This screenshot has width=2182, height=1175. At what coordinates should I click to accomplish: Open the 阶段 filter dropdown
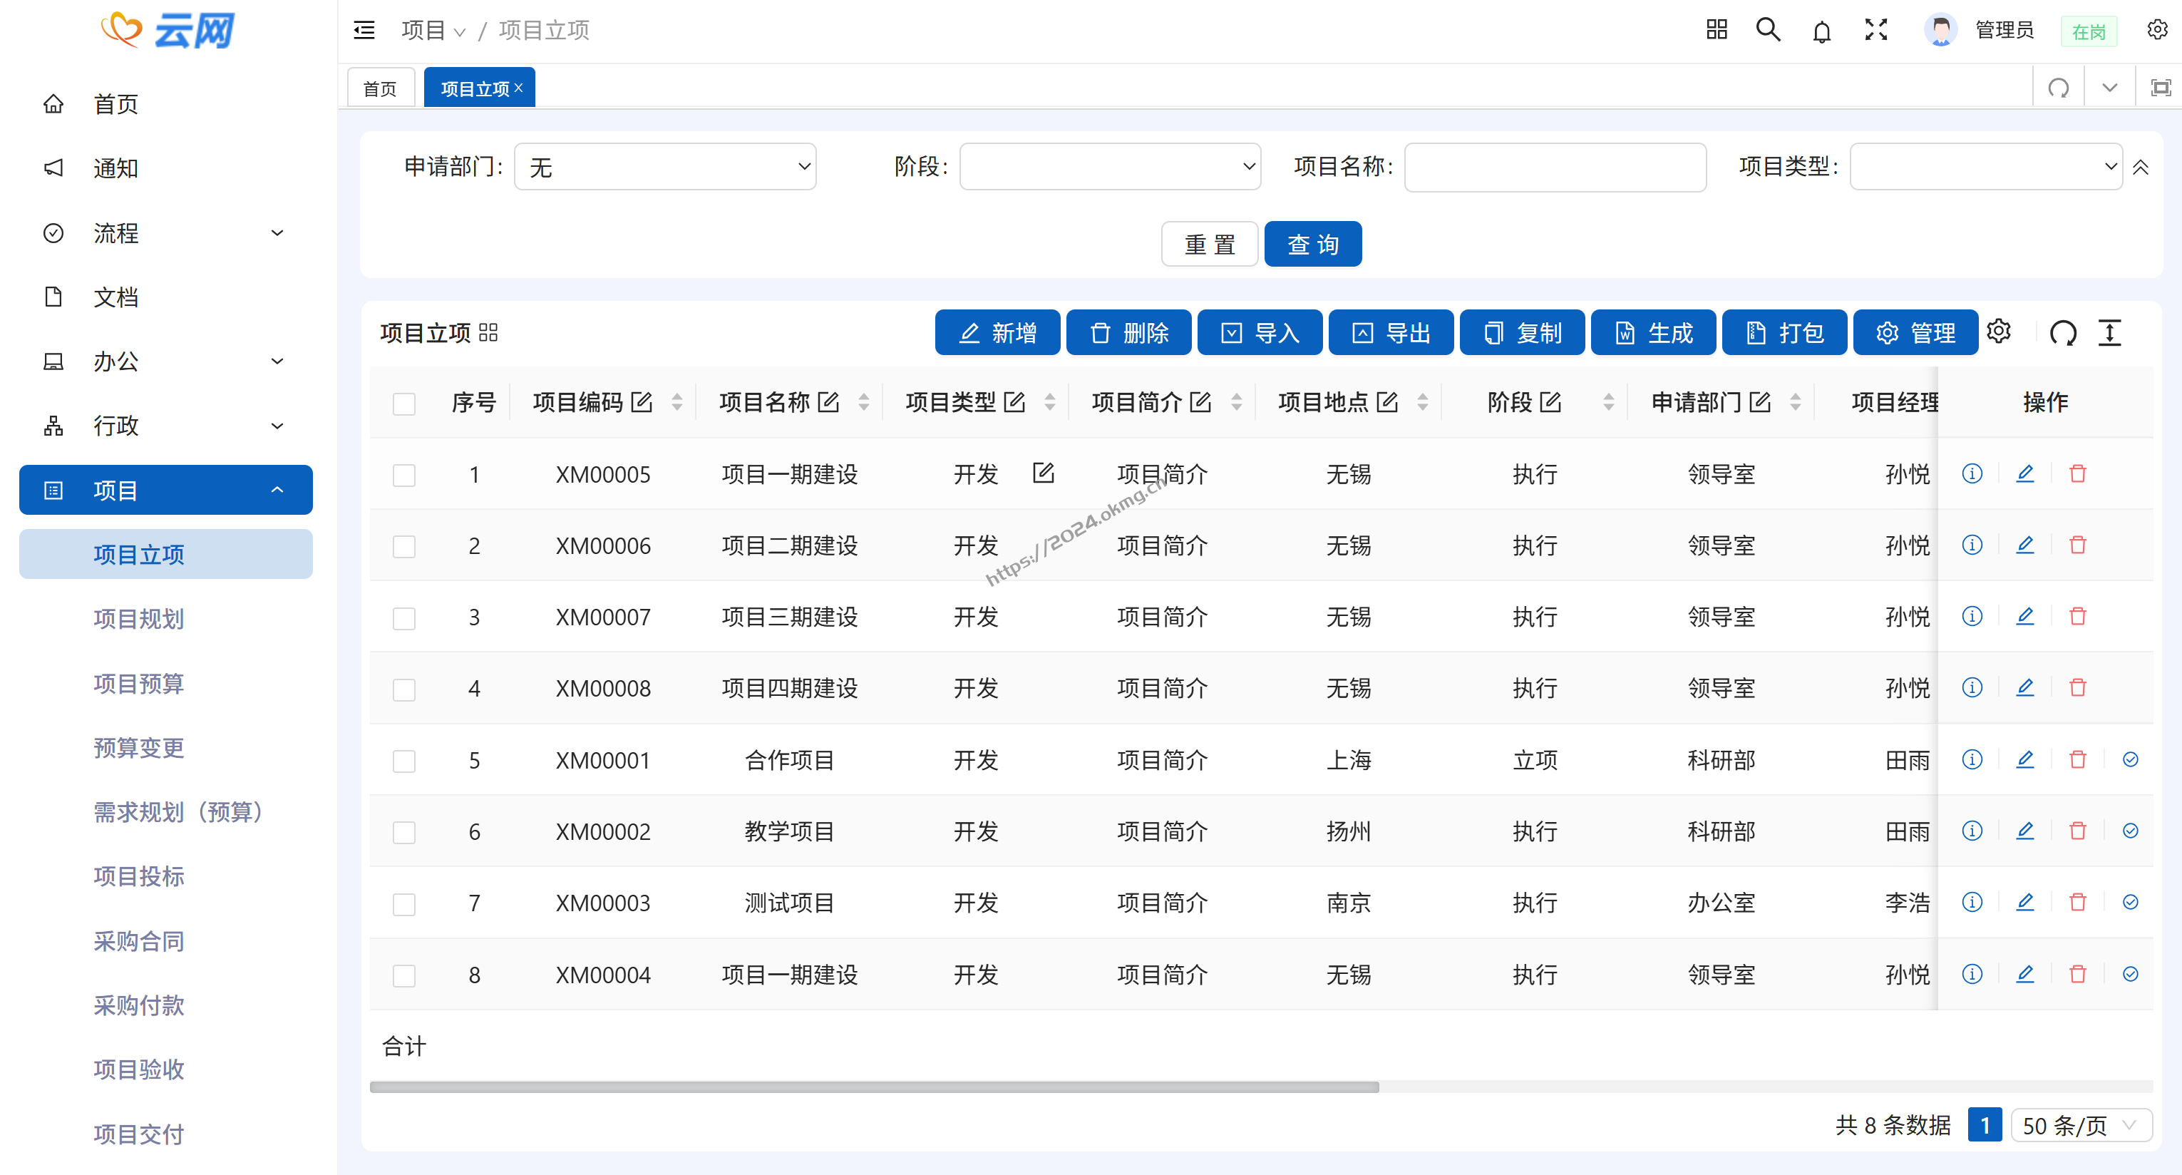coord(1110,166)
